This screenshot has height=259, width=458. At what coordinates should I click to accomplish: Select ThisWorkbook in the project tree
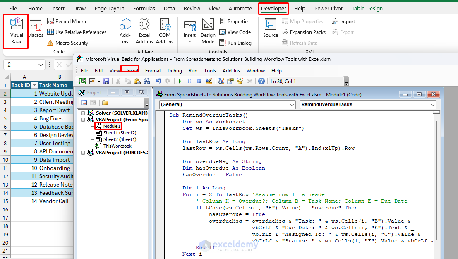click(117, 146)
